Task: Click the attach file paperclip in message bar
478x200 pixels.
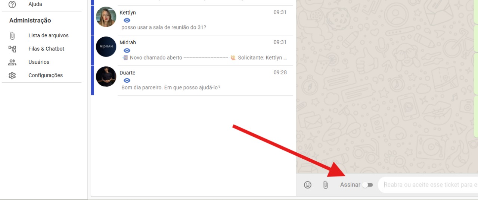Action: tap(325, 185)
